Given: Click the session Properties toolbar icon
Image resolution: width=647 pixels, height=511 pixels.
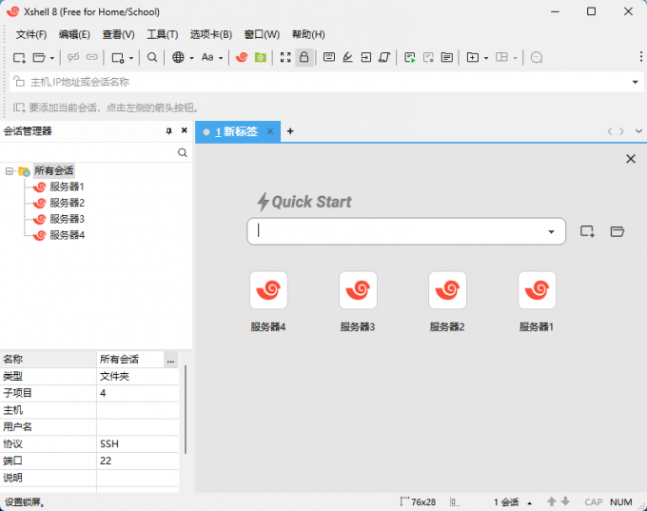Looking at the screenshot, I should (118, 58).
